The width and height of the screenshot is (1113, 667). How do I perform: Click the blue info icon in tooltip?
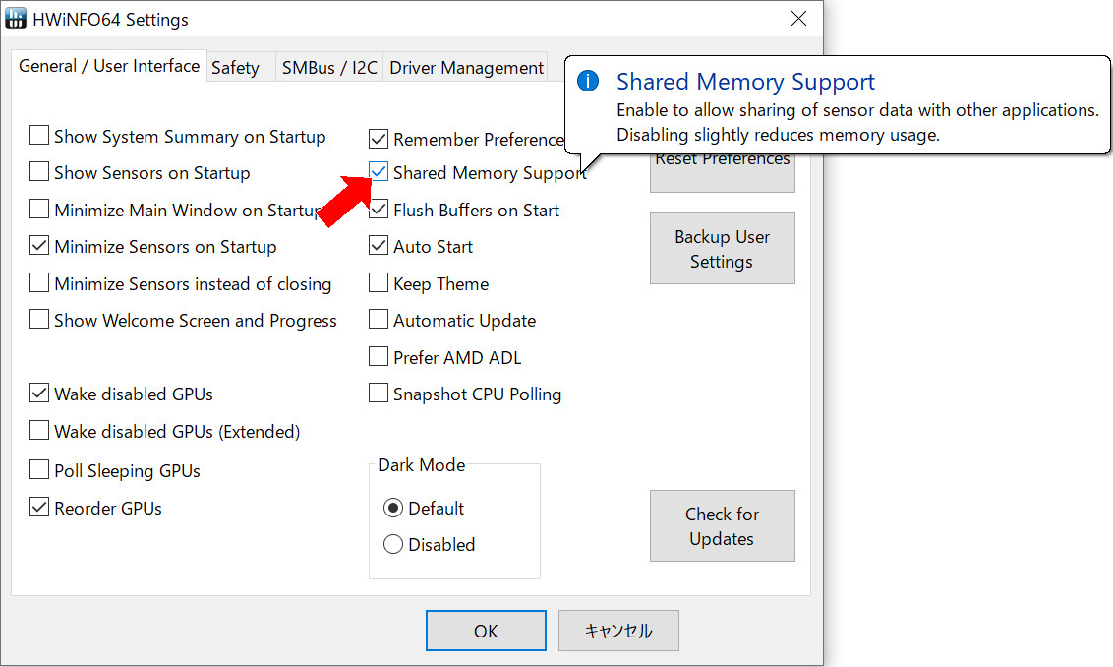[x=588, y=82]
